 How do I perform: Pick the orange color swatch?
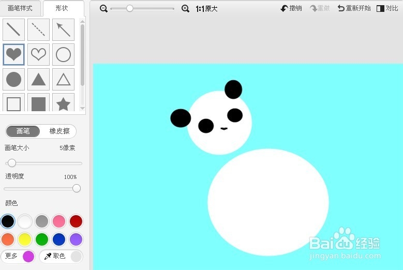point(8,239)
